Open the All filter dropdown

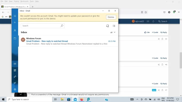coord(113,32)
